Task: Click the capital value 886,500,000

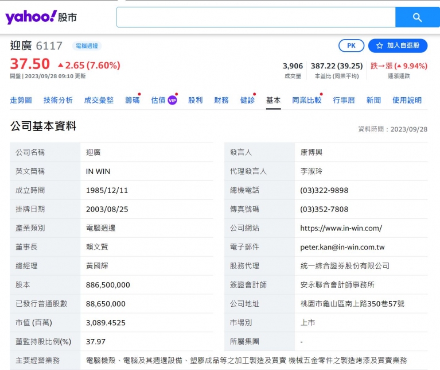Action: [108, 285]
